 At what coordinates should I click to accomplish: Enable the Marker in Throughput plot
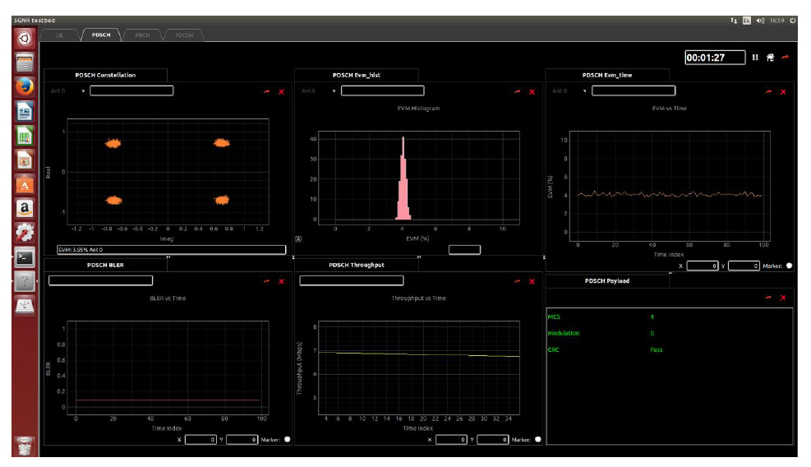pyautogui.click(x=538, y=440)
